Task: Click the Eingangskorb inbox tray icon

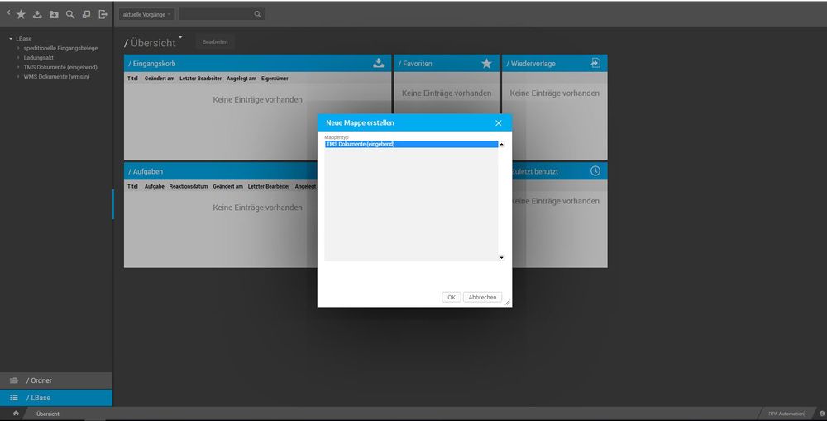Action: (x=379, y=64)
